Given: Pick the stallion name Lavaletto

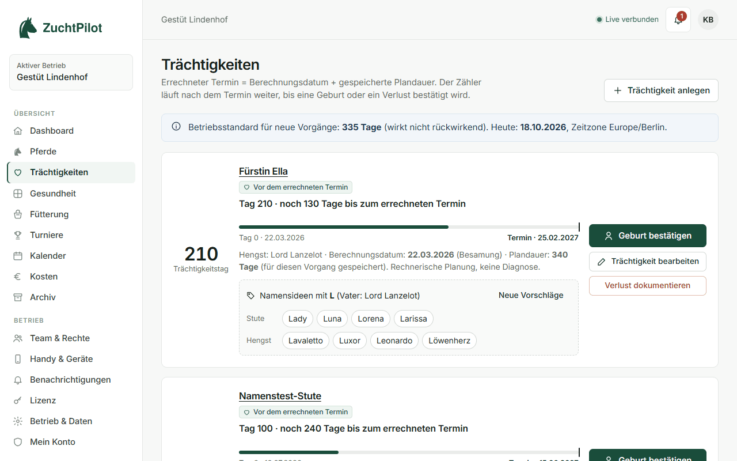Looking at the screenshot, I should coord(306,341).
